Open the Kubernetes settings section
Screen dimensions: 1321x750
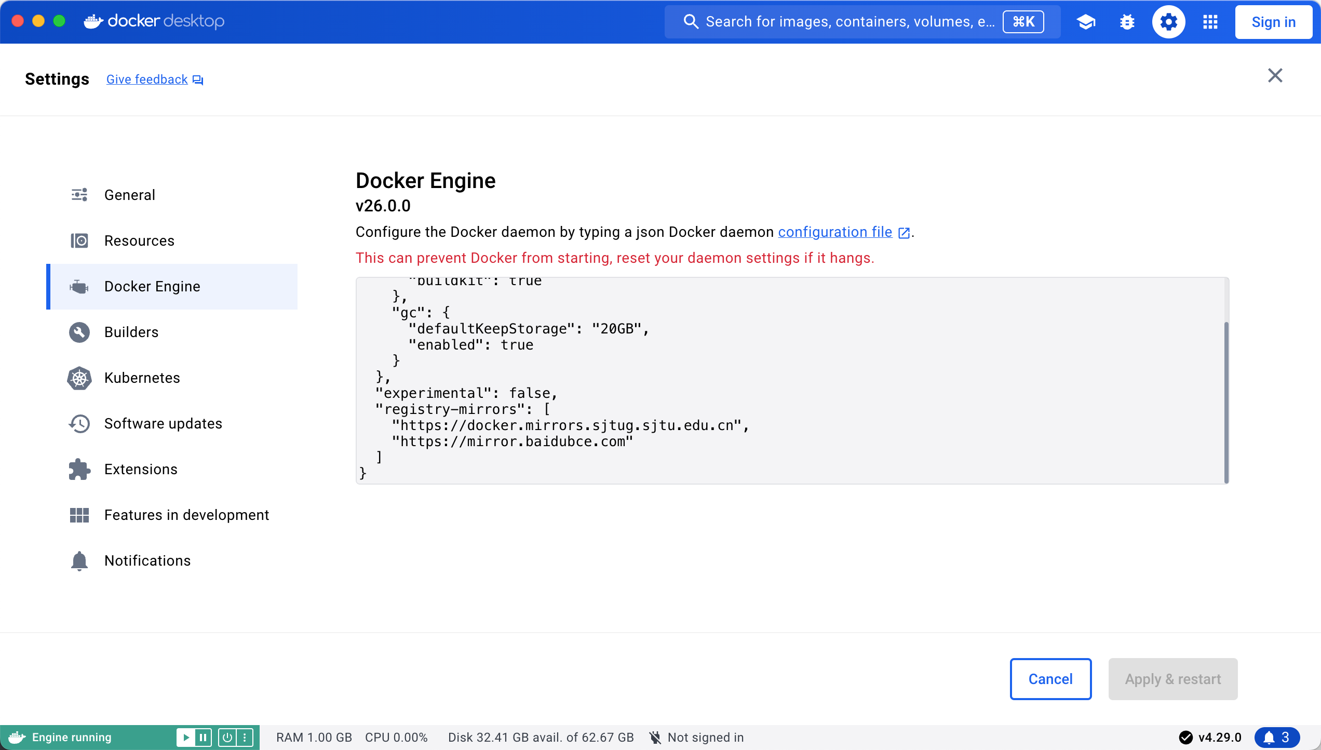click(142, 378)
